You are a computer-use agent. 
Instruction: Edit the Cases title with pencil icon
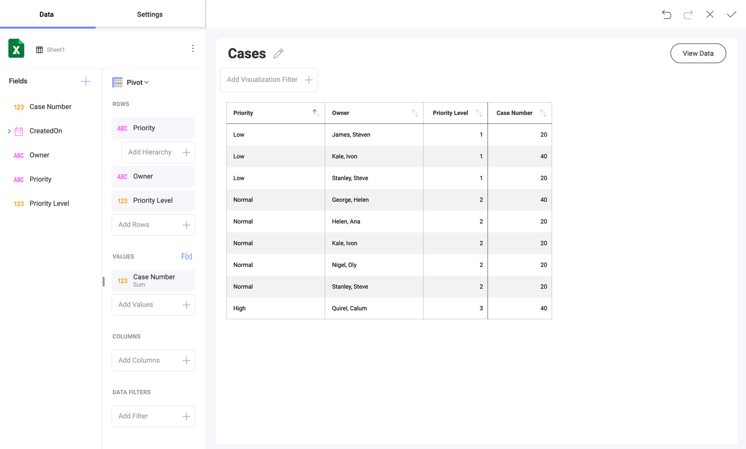(x=278, y=53)
